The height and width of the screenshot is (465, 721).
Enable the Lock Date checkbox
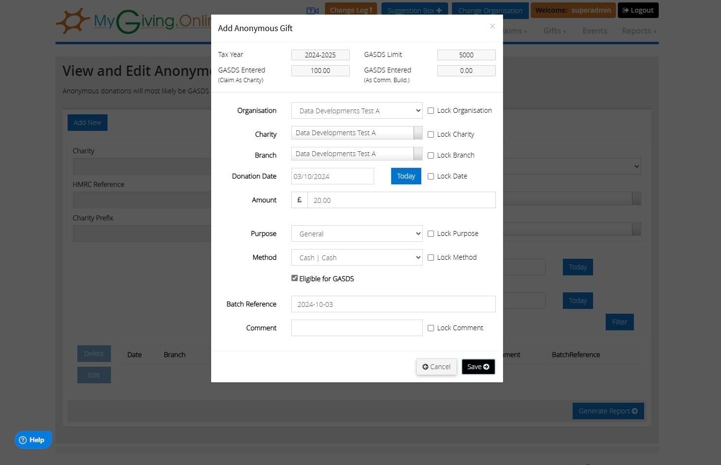point(431,177)
